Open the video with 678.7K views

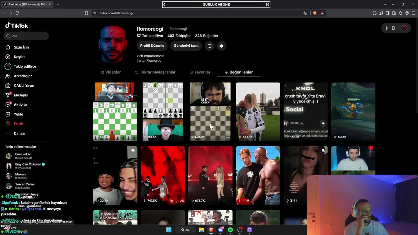(210, 176)
